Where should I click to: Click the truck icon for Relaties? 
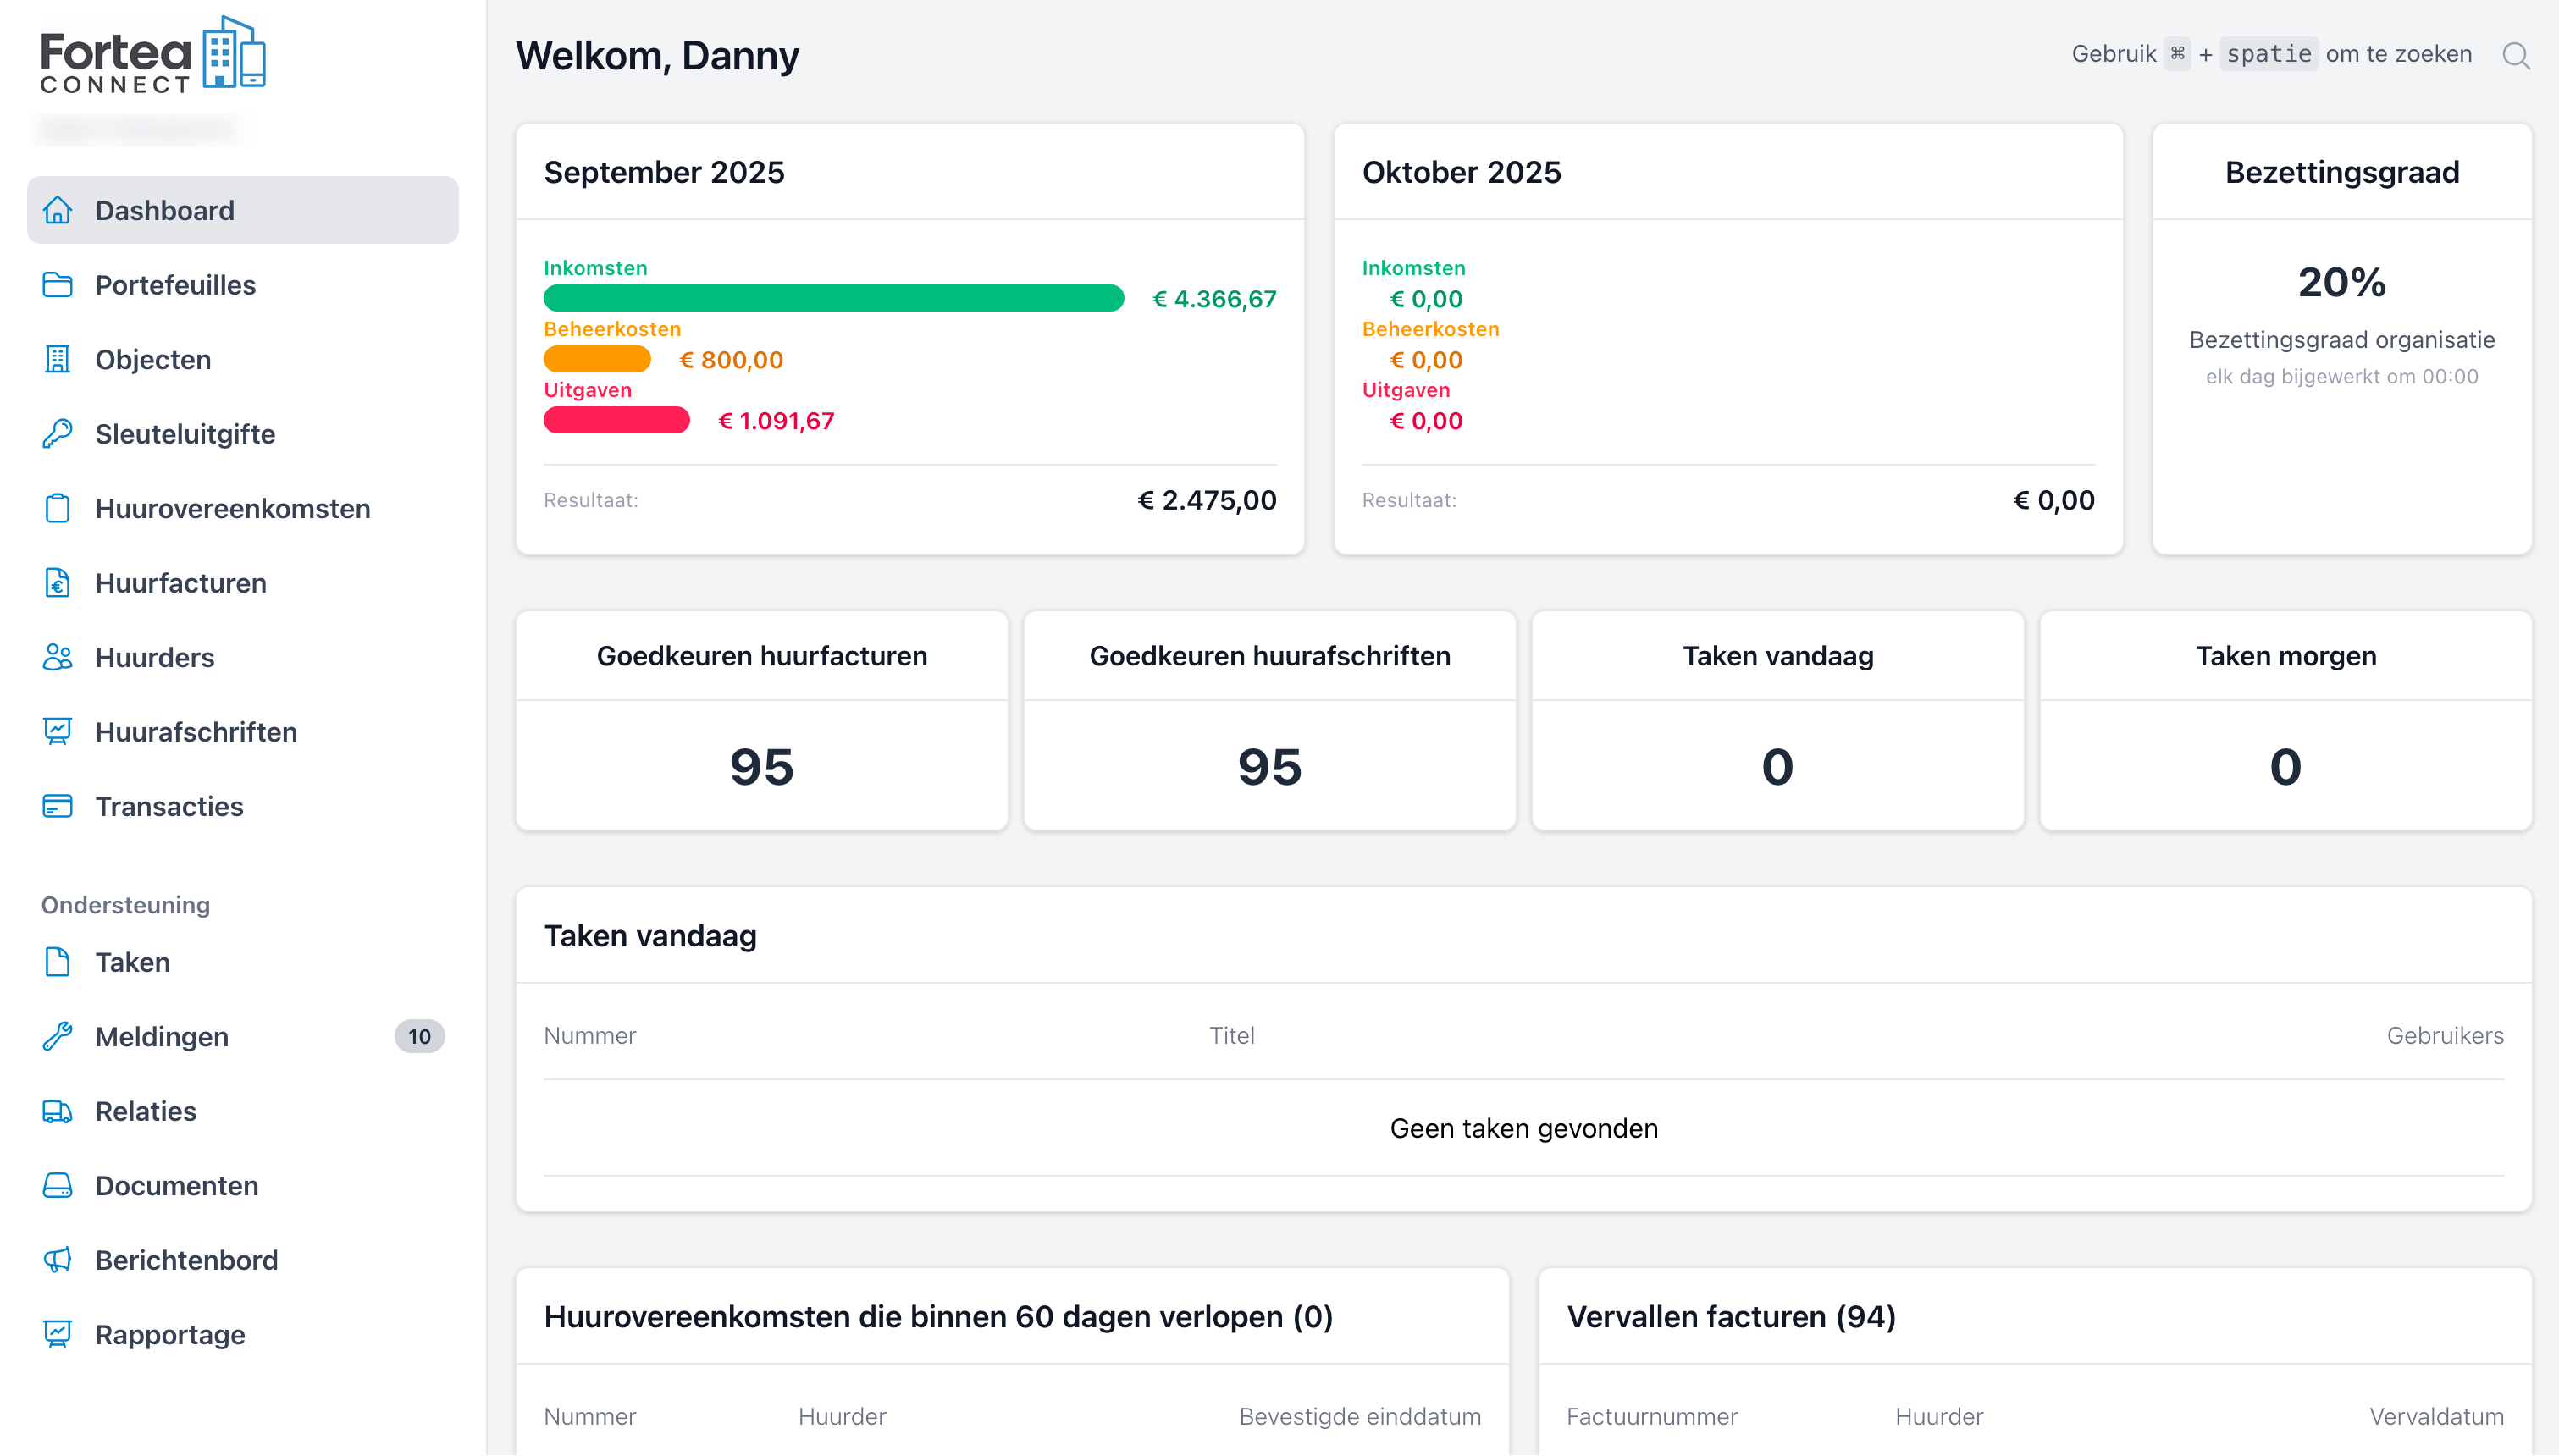click(57, 1111)
